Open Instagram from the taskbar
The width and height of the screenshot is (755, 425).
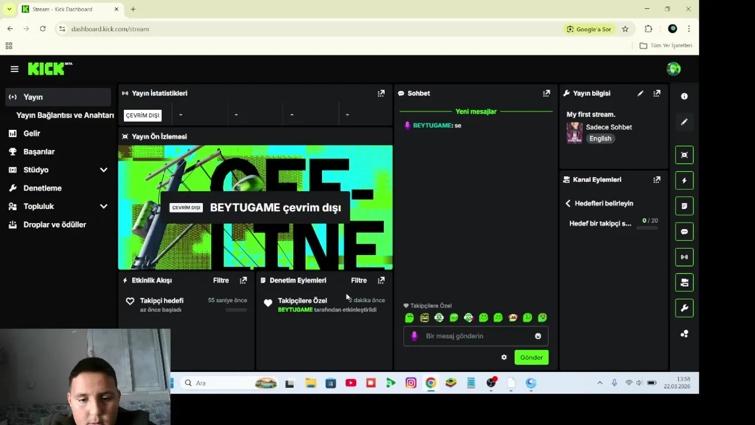pos(411,383)
